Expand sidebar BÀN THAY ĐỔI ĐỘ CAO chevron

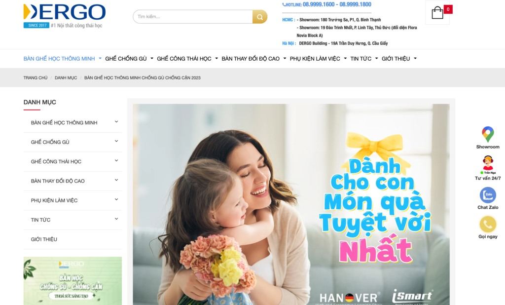pos(116,180)
